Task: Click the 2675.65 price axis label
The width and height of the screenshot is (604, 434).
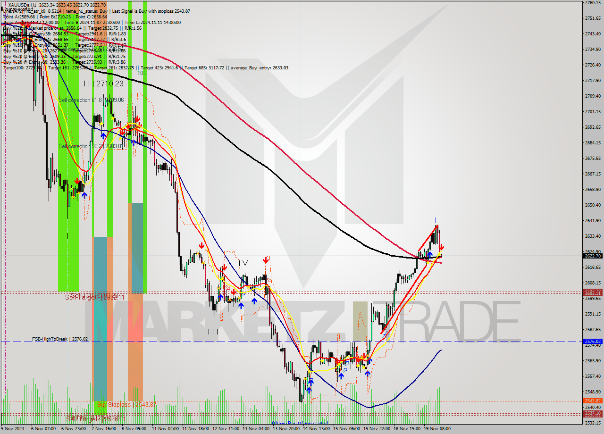Action: [x=593, y=158]
